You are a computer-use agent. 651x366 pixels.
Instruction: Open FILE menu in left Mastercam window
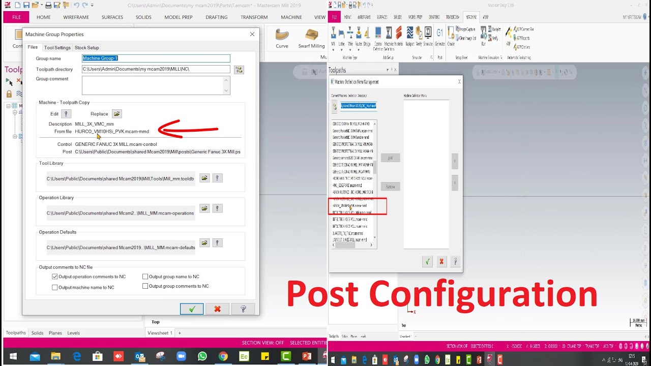[x=17, y=17]
